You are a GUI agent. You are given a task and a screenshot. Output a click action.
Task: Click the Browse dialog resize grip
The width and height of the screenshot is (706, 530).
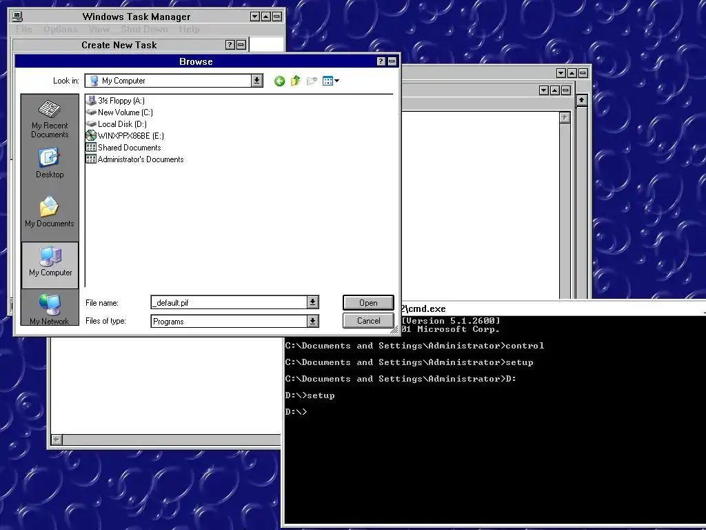(394, 330)
